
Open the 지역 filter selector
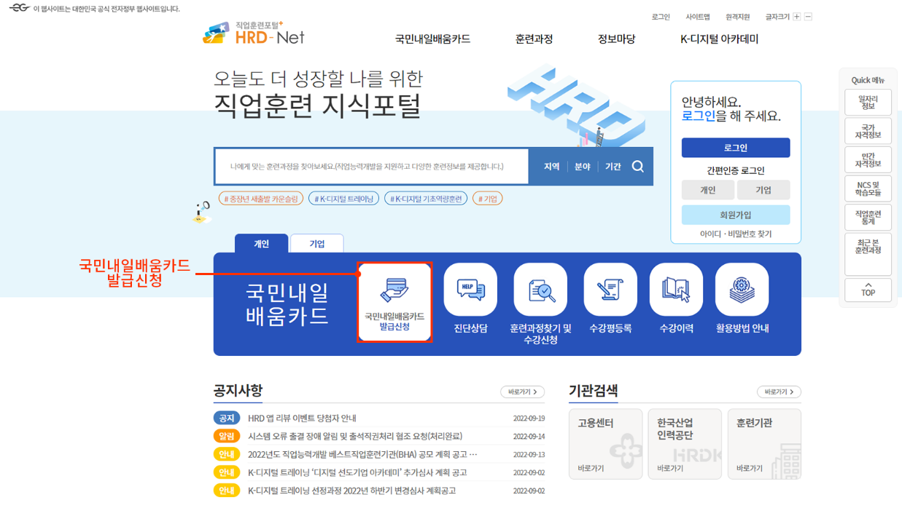(x=552, y=166)
